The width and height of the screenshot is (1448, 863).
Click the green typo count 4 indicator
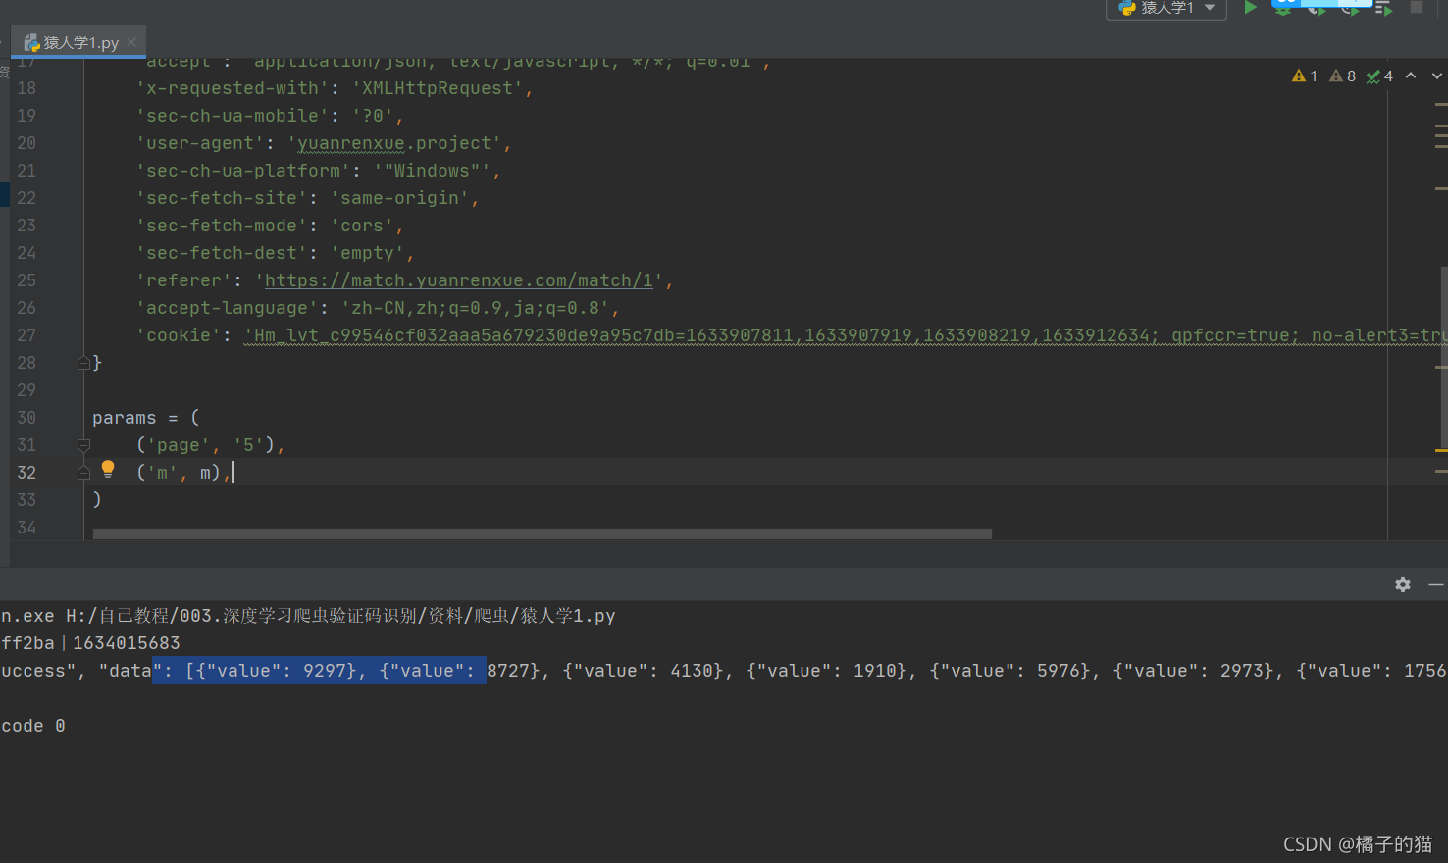pos(1379,76)
